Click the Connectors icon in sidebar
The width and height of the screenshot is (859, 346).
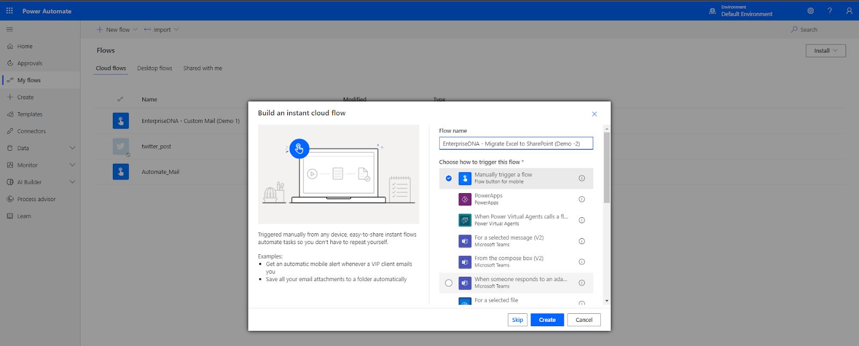[10, 131]
